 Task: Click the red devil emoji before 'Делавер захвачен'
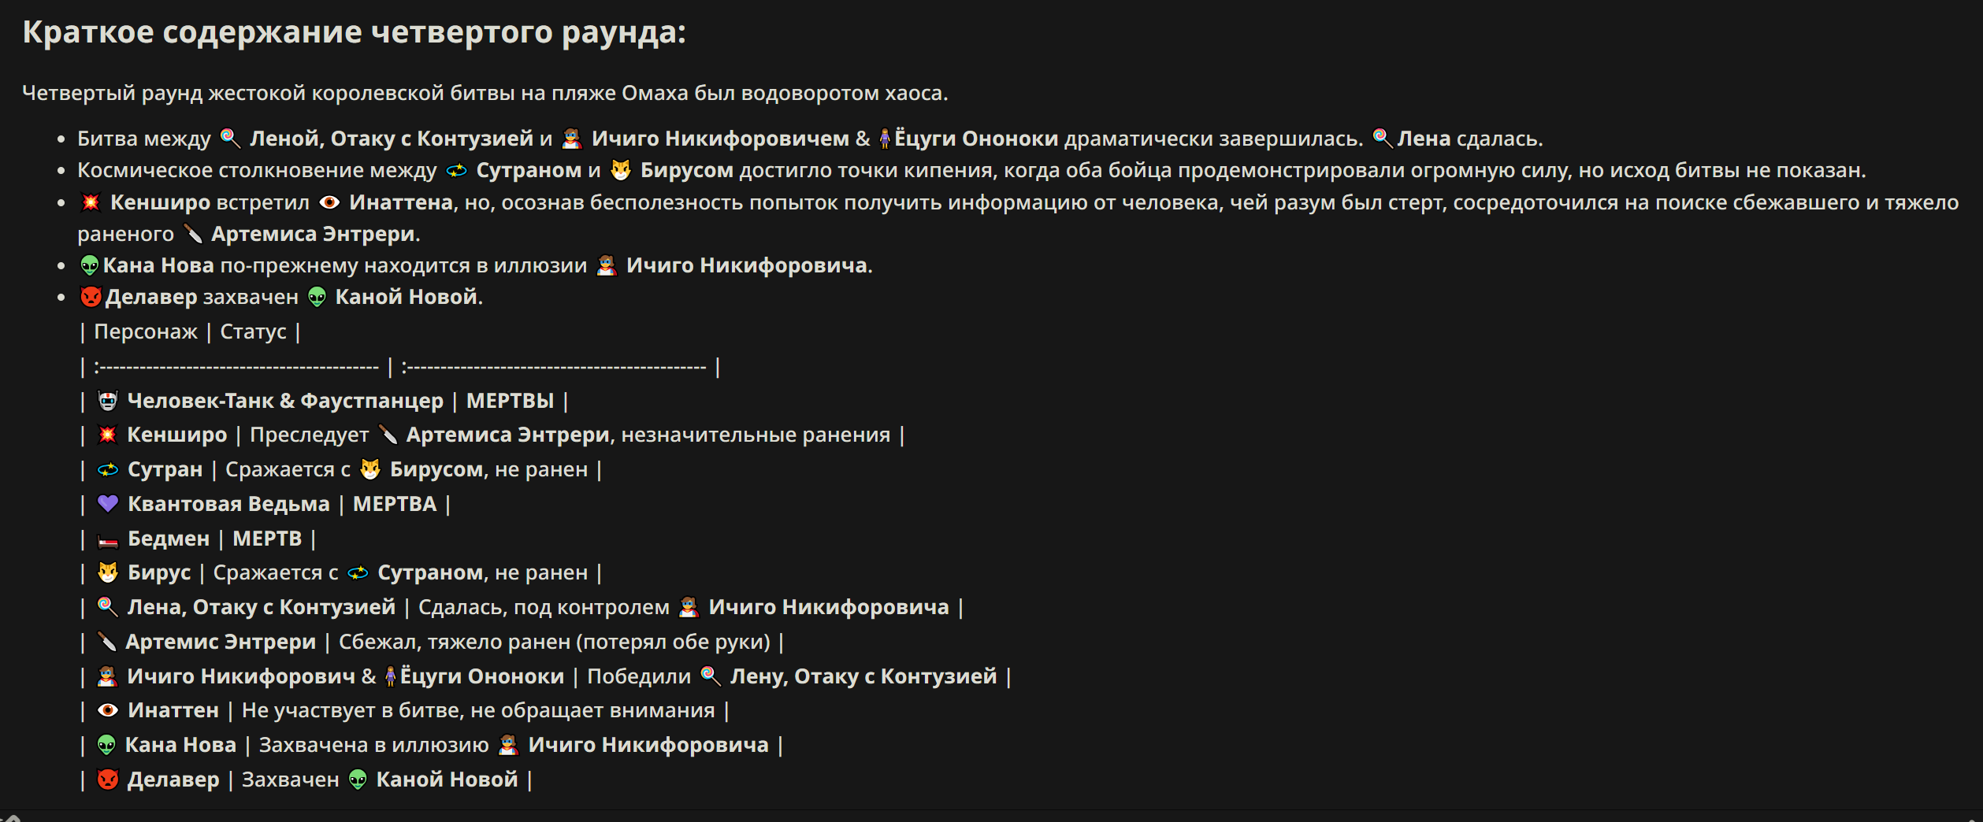click(x=91, y=297)
